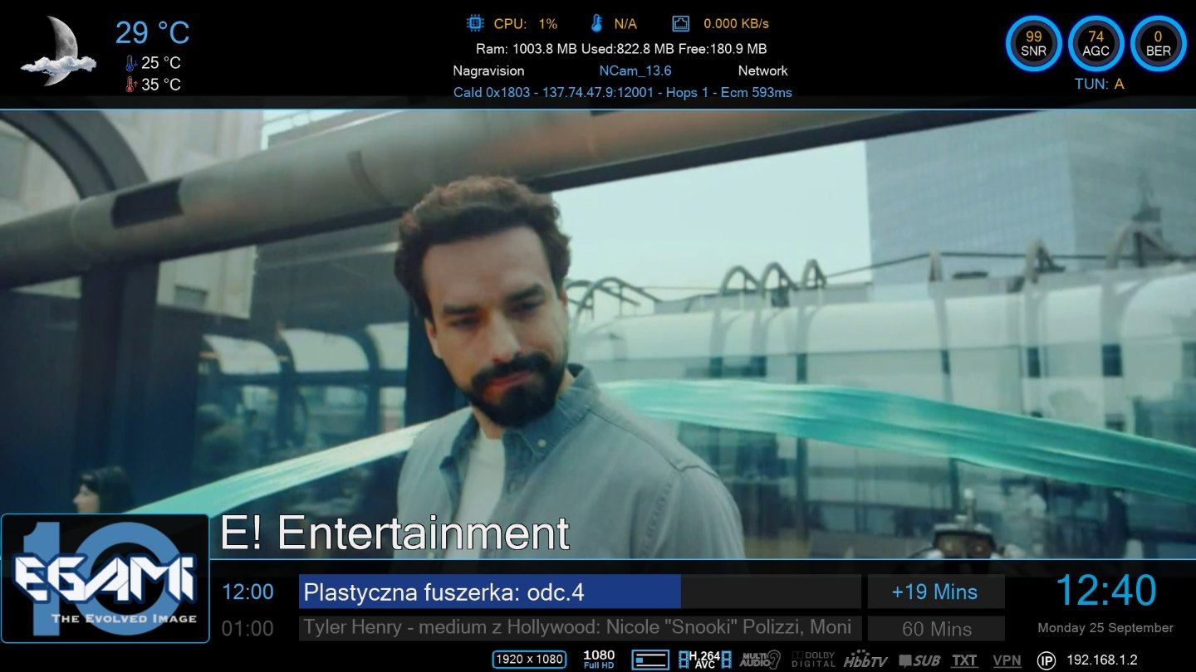Click the blue thermometer temperature icon
The width and height of the screenshot is (1196, 672).
pyautogui.click(x=596, y=23)
